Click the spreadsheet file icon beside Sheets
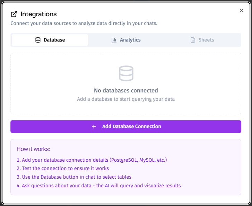252x206 pixels. click(x=193, y=40)
